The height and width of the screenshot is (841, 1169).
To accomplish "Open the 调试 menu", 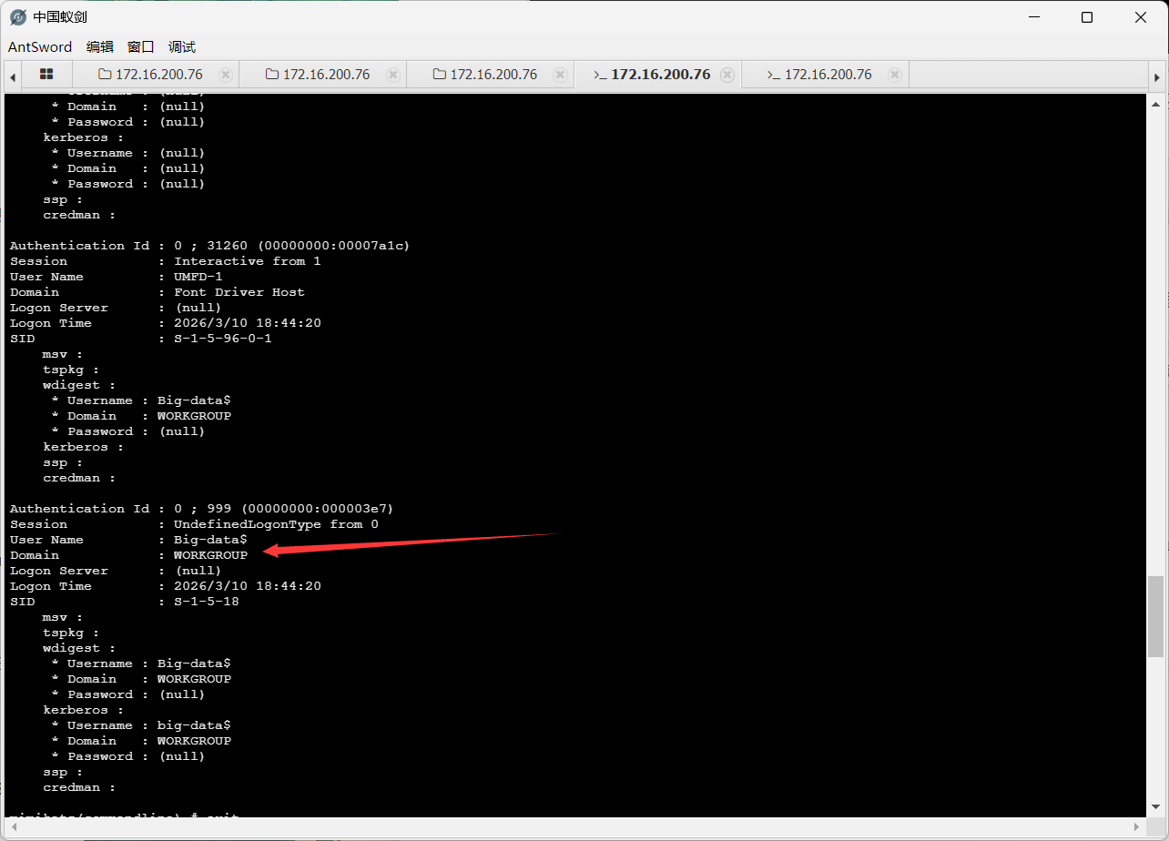I will 182,47.
